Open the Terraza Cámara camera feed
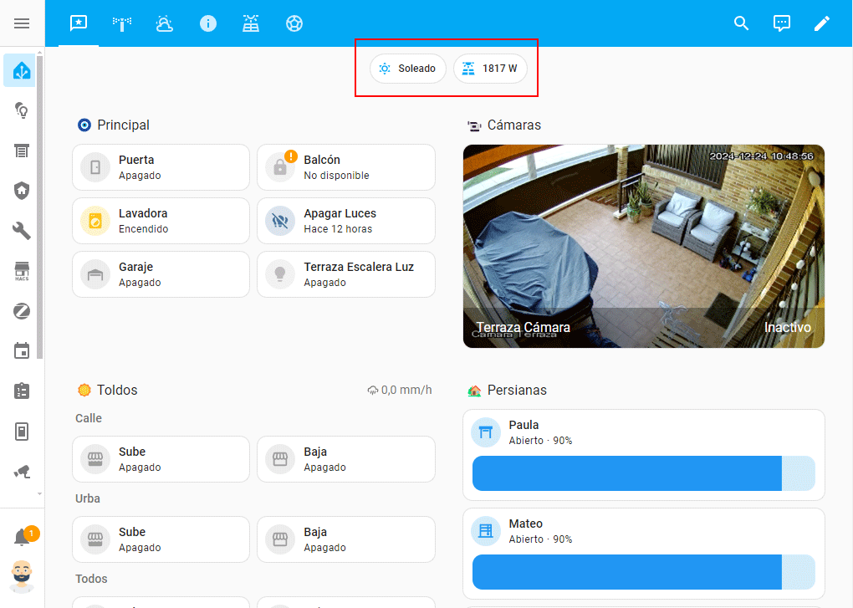853x608 pixels. [644, 247]
